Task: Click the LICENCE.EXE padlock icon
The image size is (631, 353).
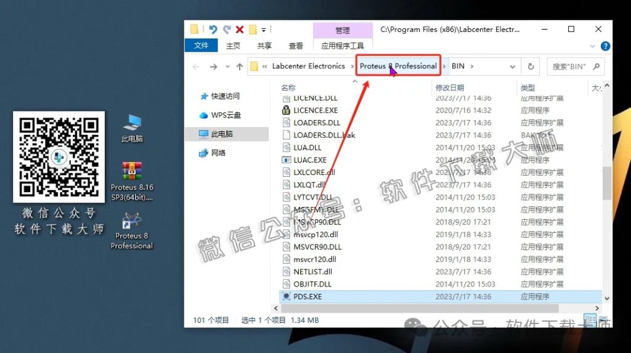Action: click(x=286, y=110)
